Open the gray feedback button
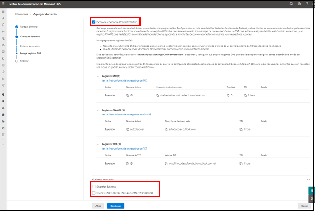This screenshot has width=315, height=211. [x=311, y=199]
